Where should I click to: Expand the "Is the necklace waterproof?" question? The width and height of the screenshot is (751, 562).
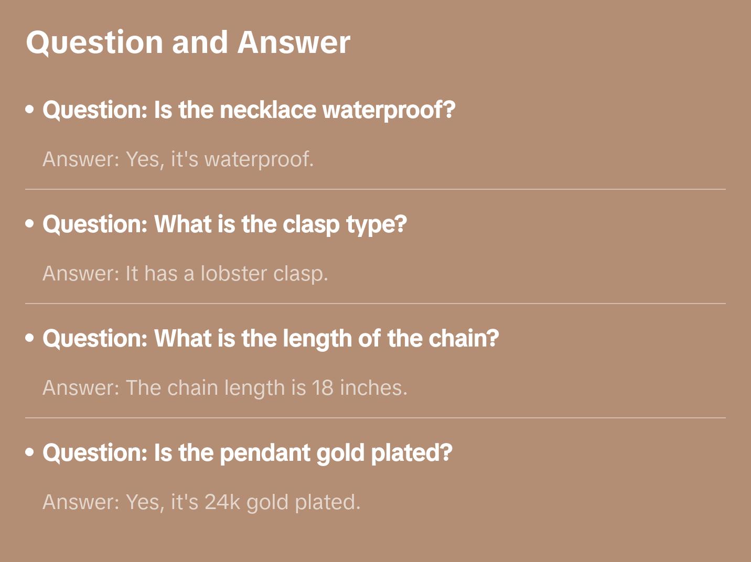pos(249,110)
